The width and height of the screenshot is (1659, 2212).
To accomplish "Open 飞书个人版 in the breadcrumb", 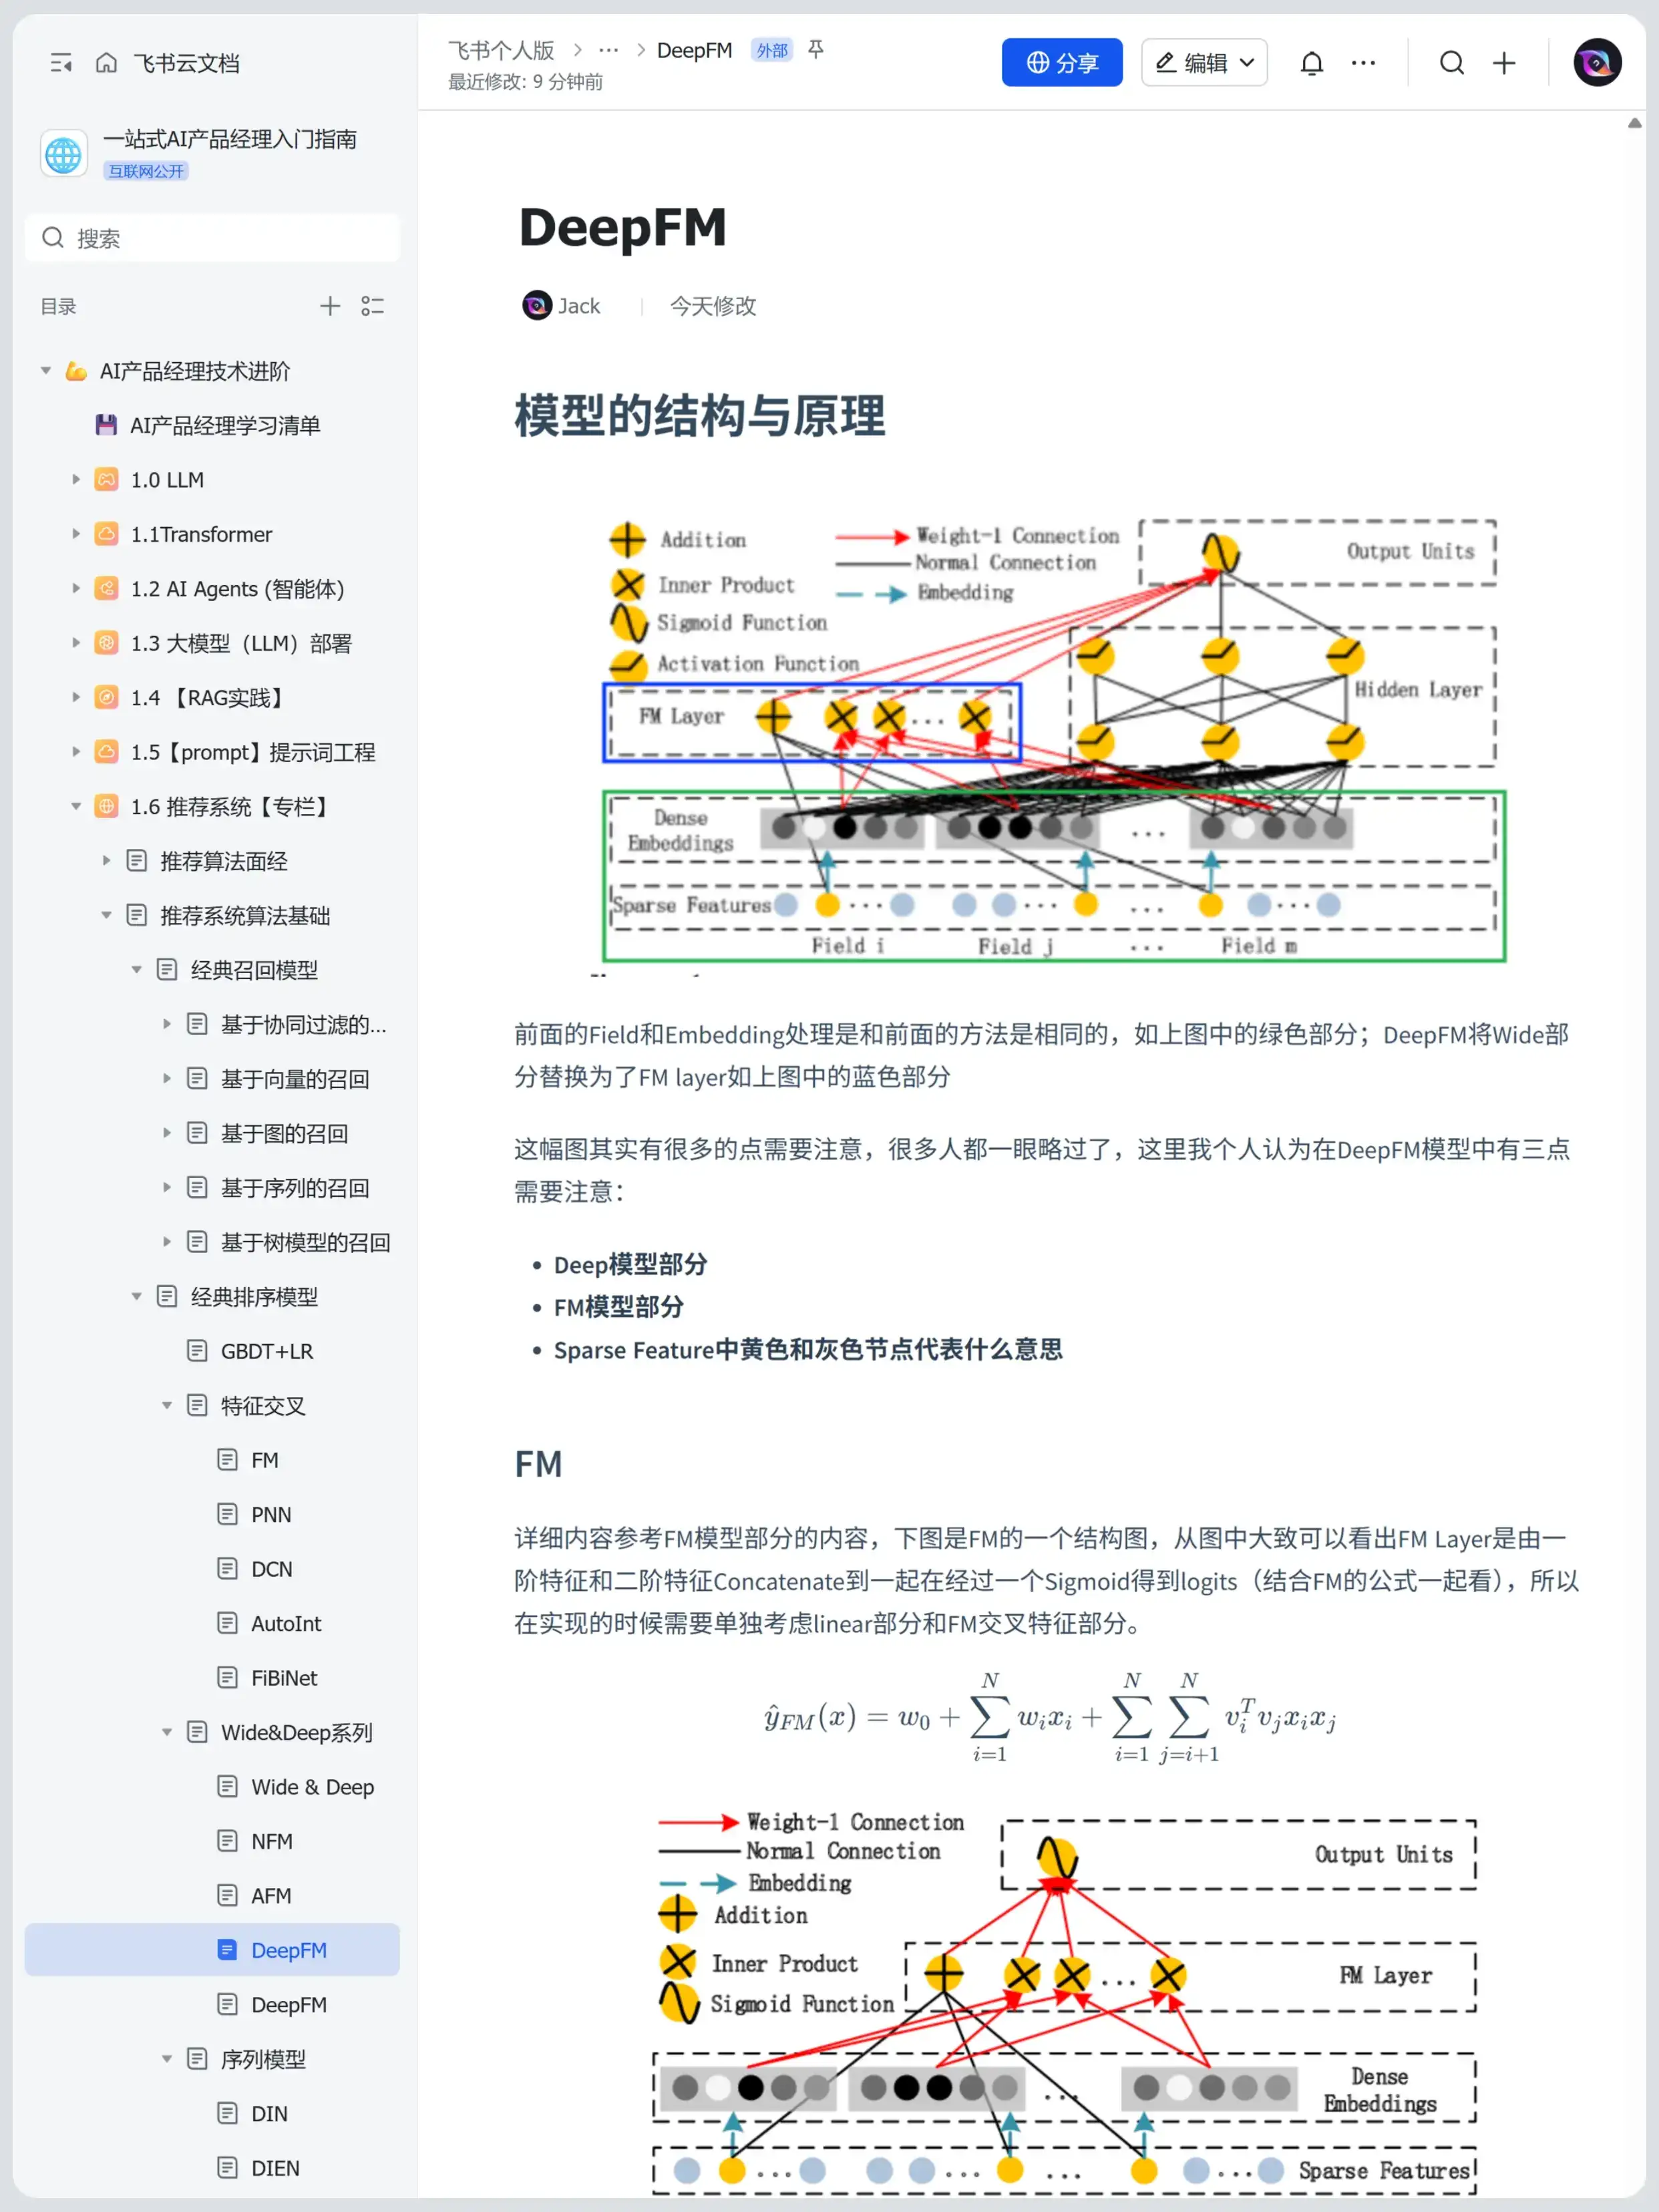I will point(501,50).
